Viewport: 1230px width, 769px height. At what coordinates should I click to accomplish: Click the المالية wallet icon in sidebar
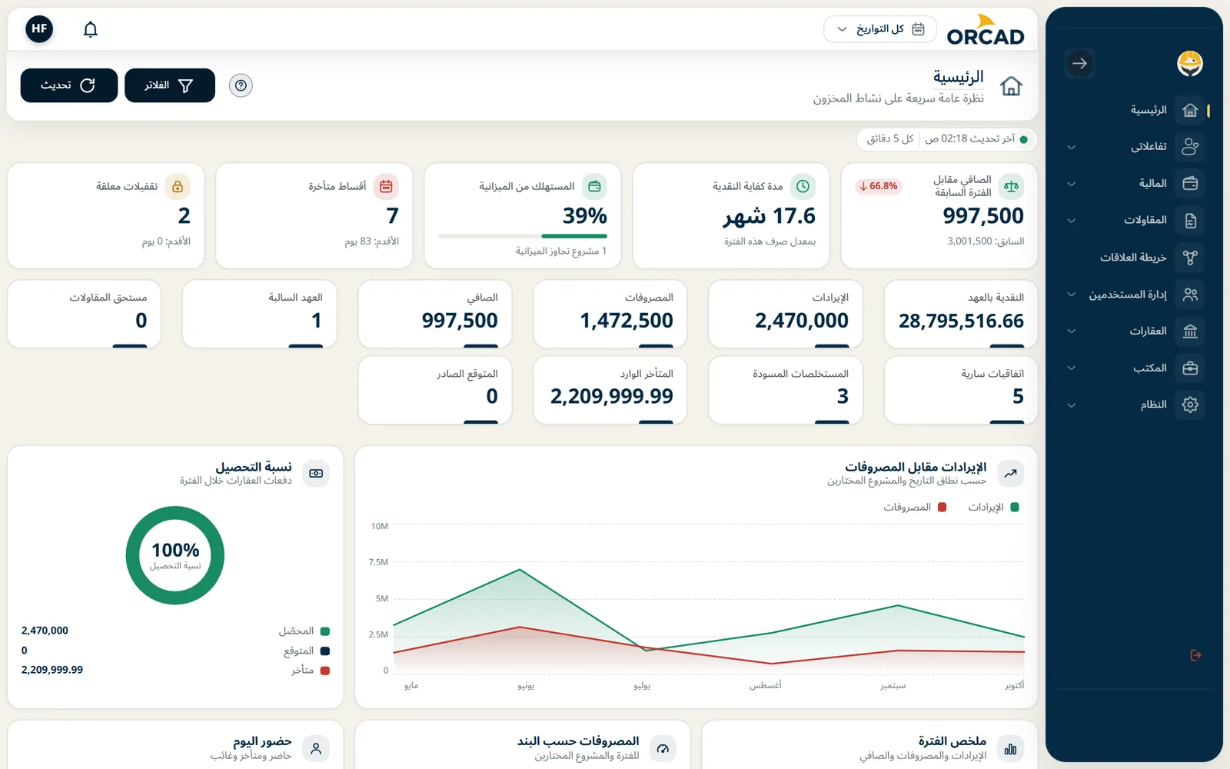click(1190, 183)
